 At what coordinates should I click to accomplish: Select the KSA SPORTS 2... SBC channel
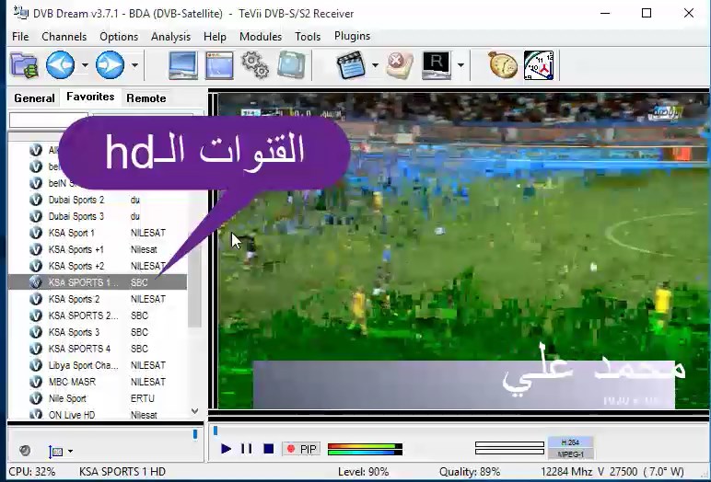98,316
